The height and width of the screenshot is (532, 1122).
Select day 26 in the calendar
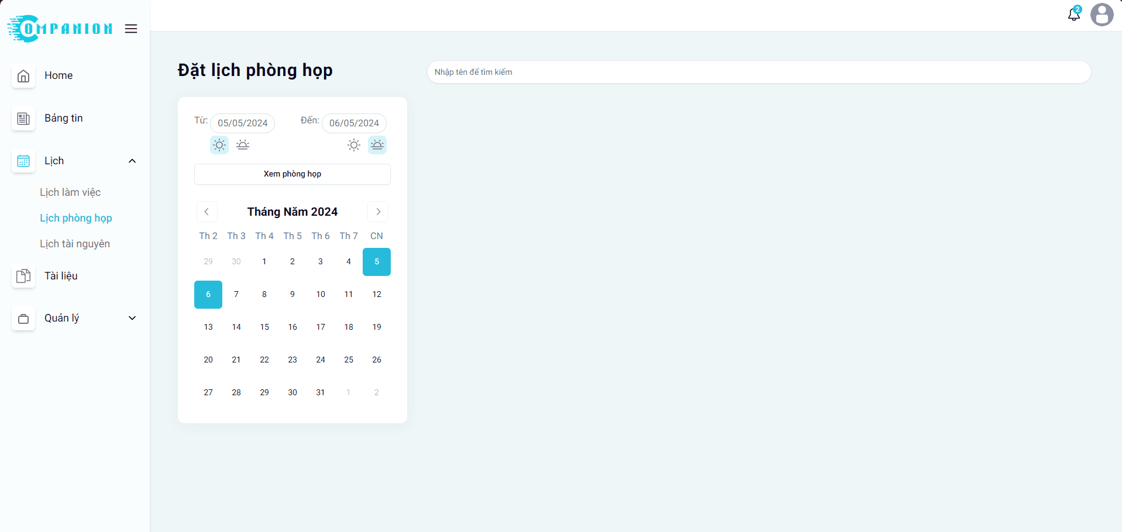coord(377,360)
